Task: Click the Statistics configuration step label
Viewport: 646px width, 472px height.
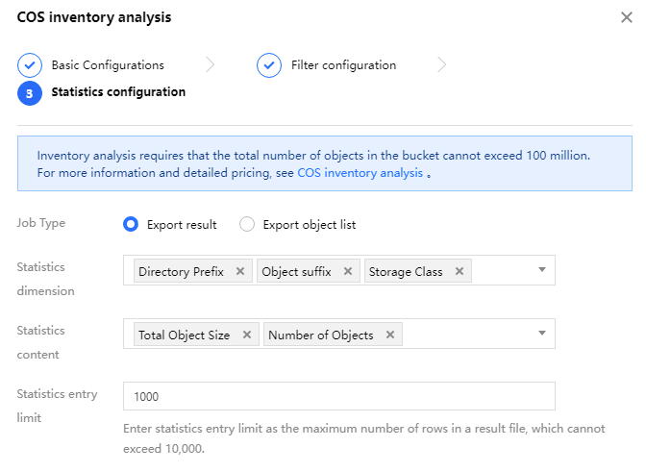Action: coord(118,93)
